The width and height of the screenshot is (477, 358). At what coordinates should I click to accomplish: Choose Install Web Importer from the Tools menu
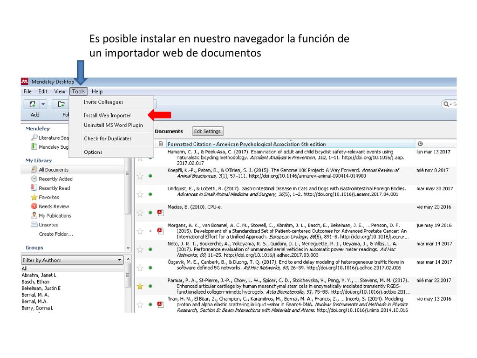tap(107, 116)
